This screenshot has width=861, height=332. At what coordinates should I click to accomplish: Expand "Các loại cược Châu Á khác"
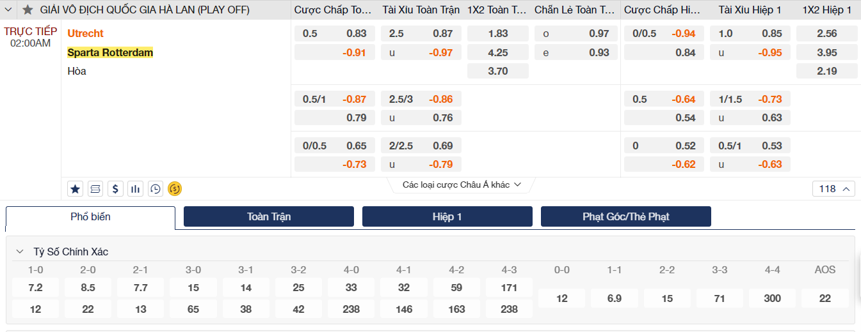click(x=462, y=185)
